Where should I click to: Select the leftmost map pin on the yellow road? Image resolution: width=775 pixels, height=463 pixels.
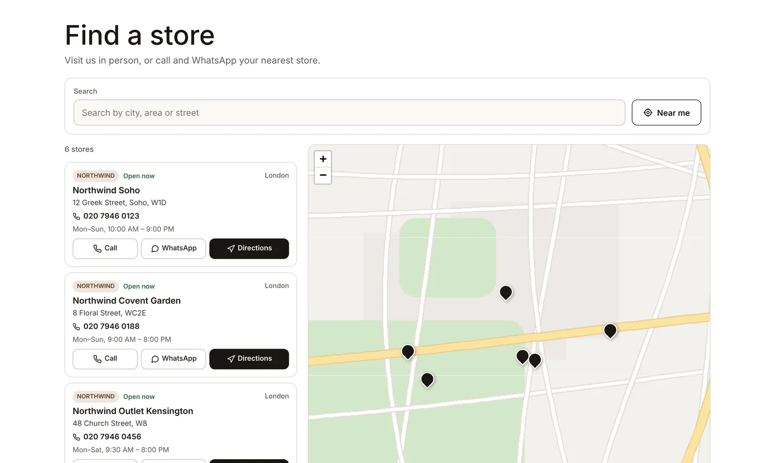(408, 352)
